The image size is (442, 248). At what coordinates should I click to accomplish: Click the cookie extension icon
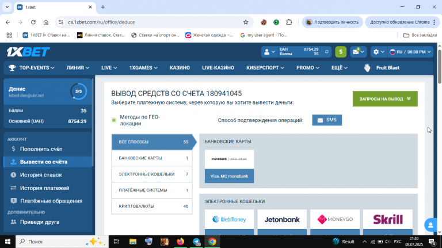coord(264,22)
